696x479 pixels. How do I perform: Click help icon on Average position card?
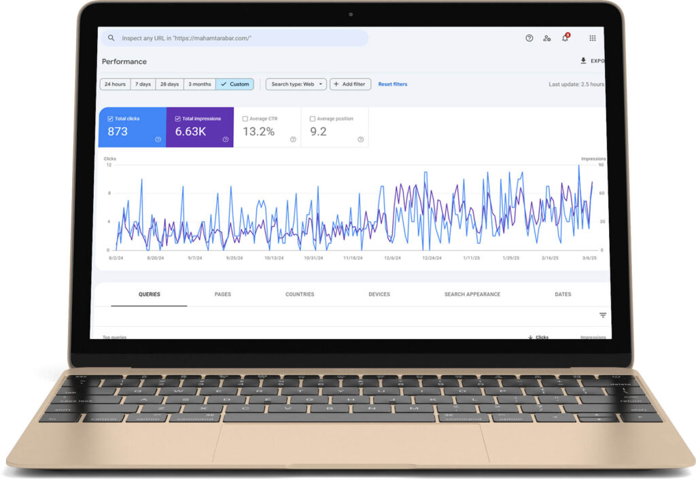coord(360,139)
